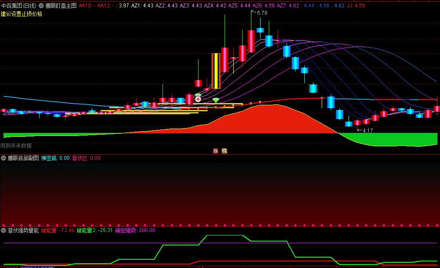Image resolution: width=440 pixels, height=268 pixels.
Task: Click the 潜伏强势量能 indicator name
Action: [23, 230]
